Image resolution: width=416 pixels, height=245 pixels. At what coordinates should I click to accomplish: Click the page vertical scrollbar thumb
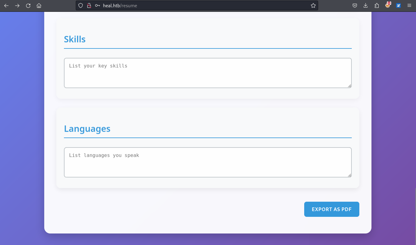[x=415, y=216]
